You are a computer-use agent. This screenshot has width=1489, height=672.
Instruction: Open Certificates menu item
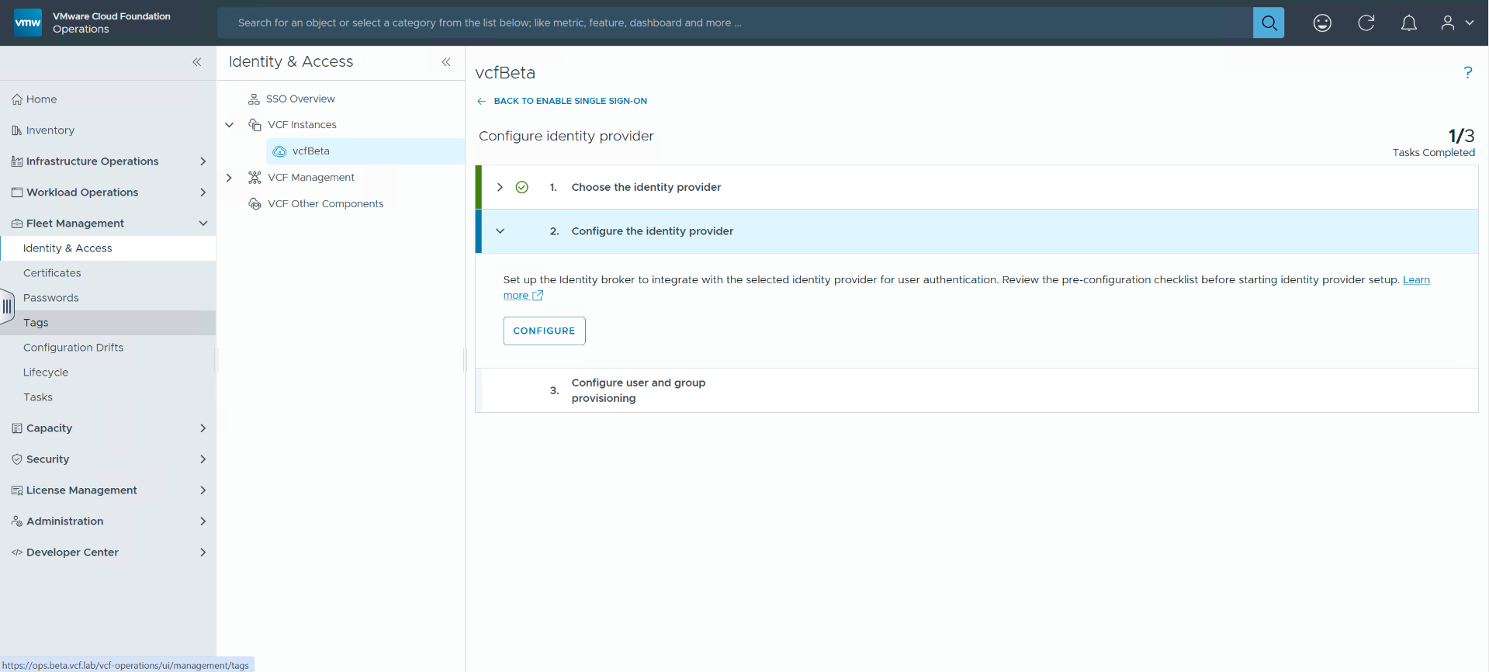pyautogui.click(x=108, y=273)
